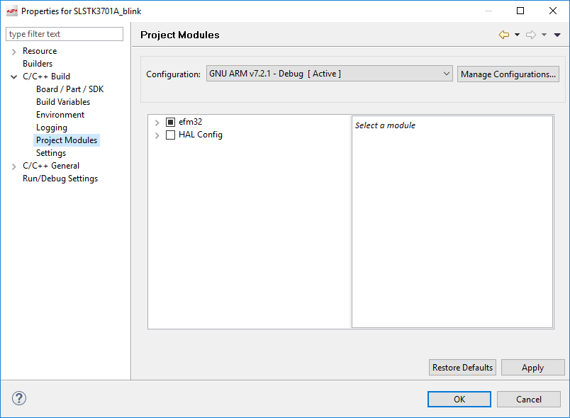The height and width of the screenshot is (418, 570).
Task: Click the Properties dialog title bar icon
Action: [x=11, y=11]
